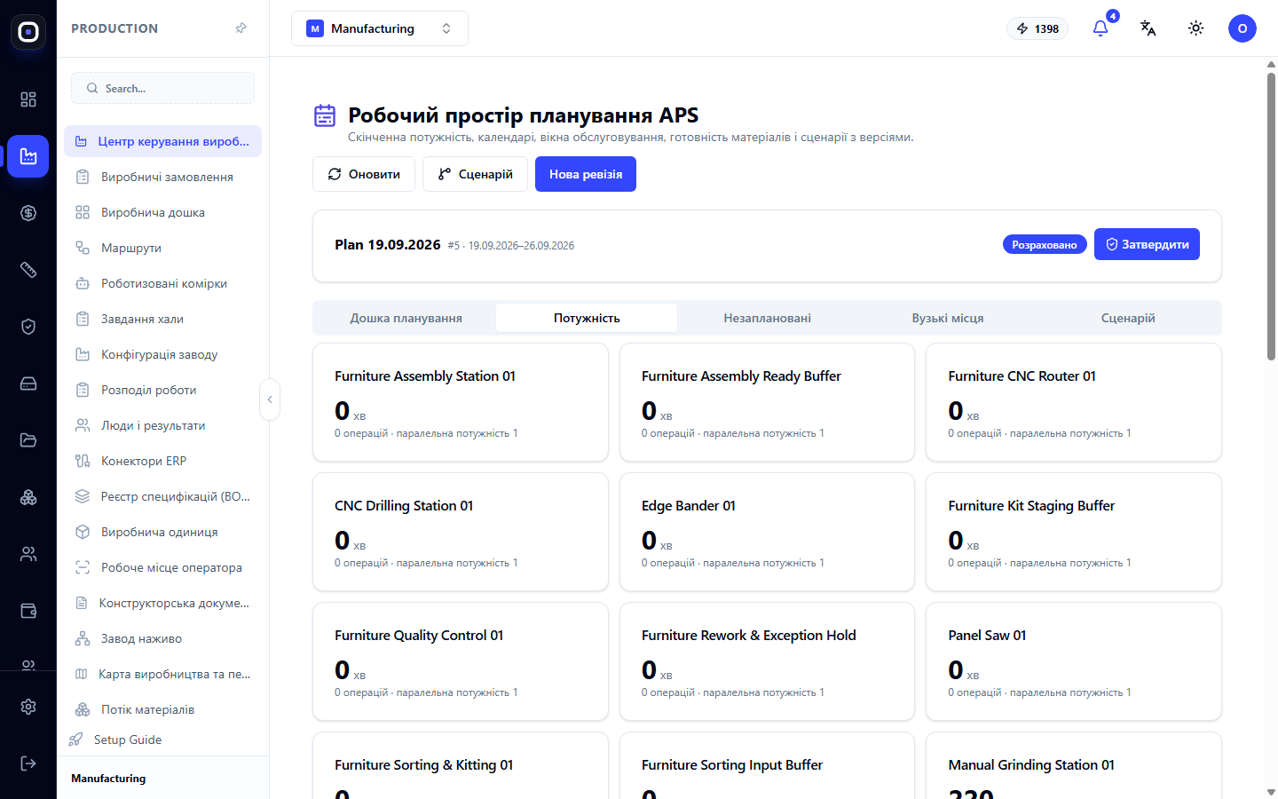
Task: Open the notifications bell
Action: pyautogui.click(x=1100, y=28)
